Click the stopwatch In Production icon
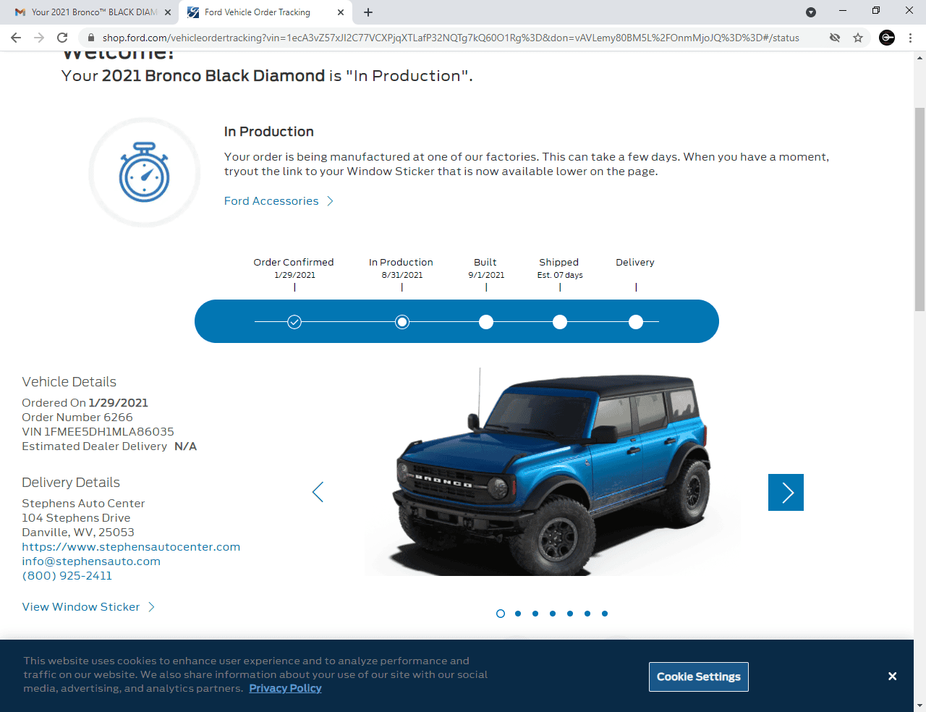The image size is (926, 712). [x=144, y=172]
